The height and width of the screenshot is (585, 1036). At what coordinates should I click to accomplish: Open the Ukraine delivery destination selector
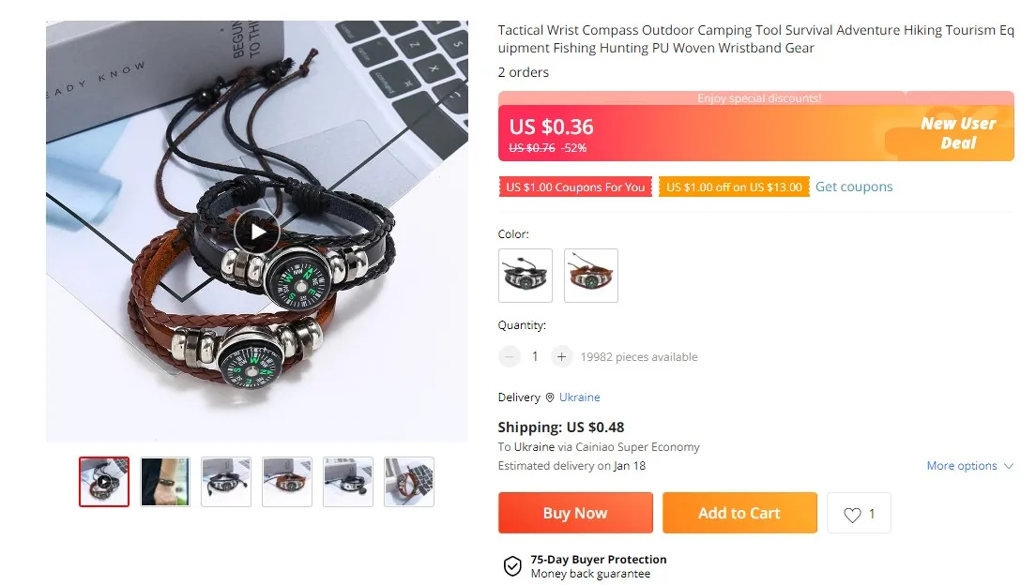pos(579,397)
